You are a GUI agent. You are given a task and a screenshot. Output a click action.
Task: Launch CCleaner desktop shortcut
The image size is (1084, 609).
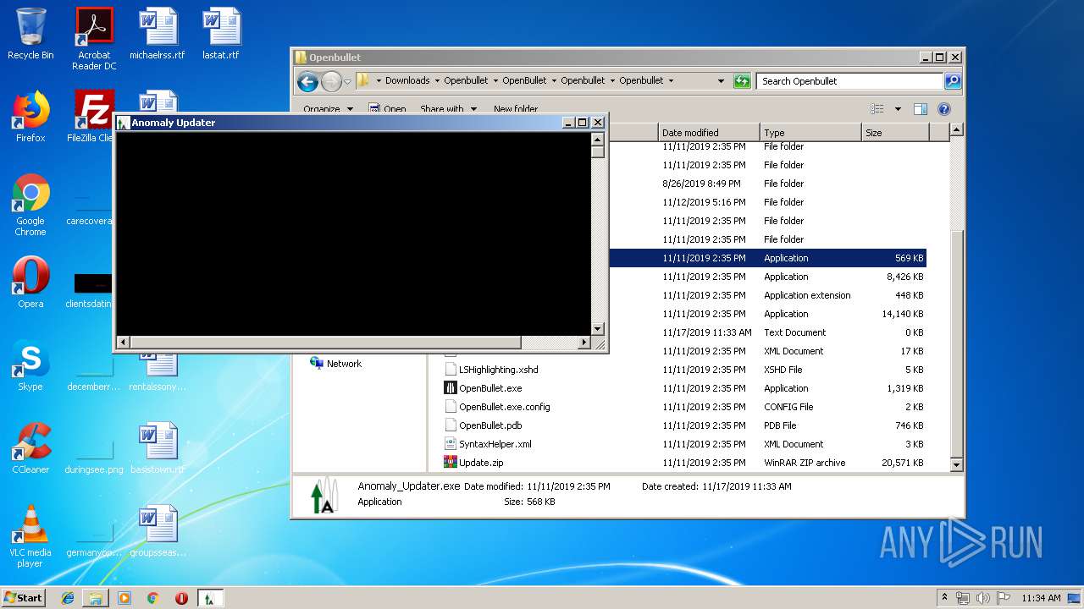pos(30,448)
